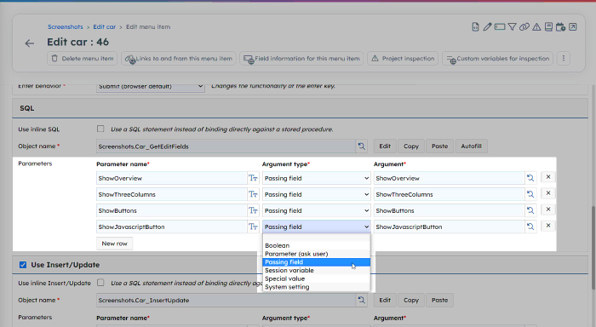Follow the Edit car breadcrumb link

coord(105,27)
